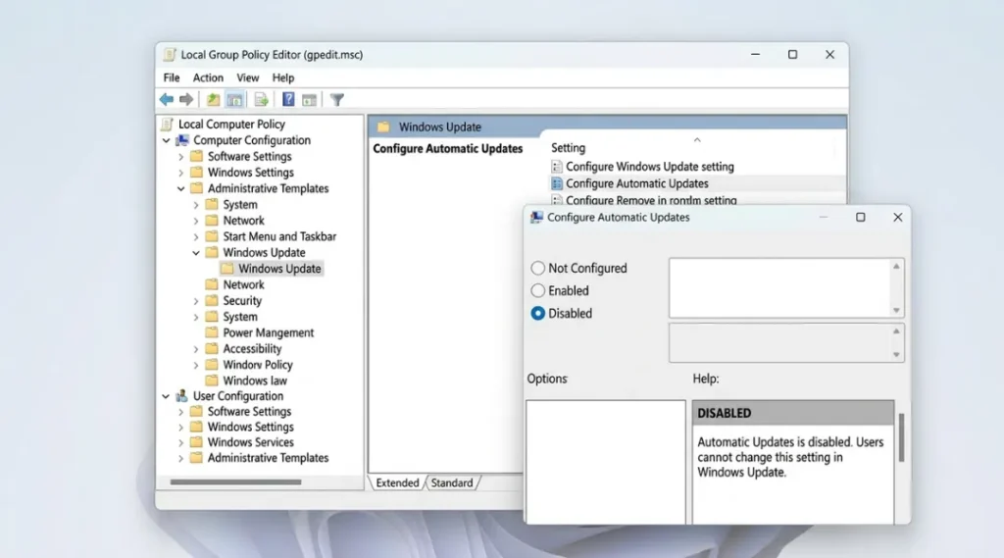
Task: Click the Filter funnel toolbar icon
Action: (337, 100)
